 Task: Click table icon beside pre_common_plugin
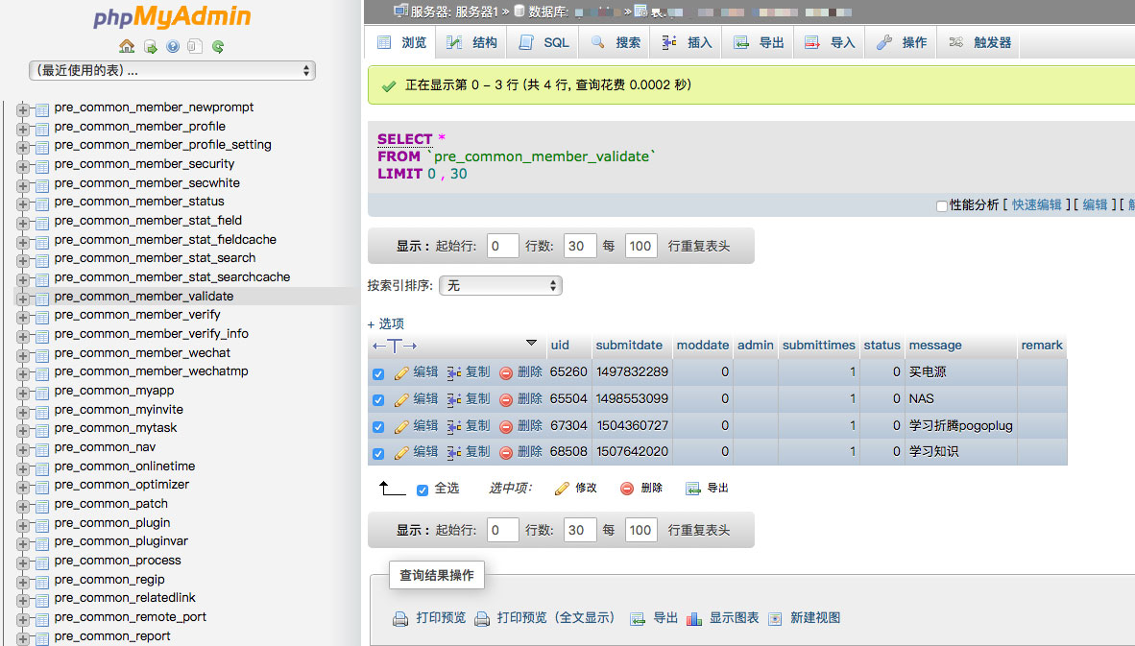tap(42, 524)
